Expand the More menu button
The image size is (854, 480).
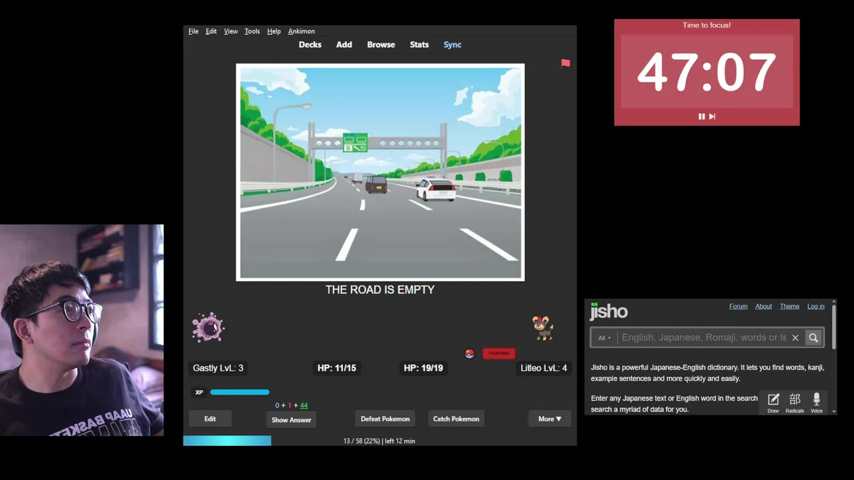(x=550, y=419)
